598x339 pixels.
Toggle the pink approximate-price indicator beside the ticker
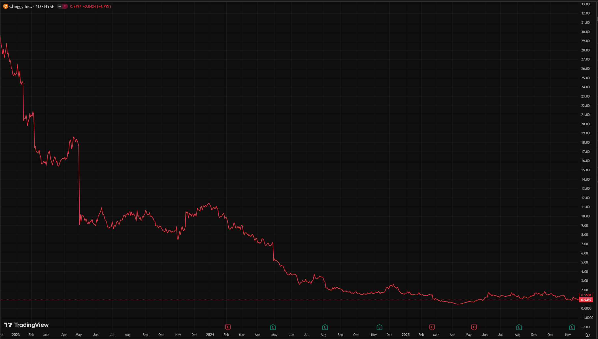[x=65, y=6]
